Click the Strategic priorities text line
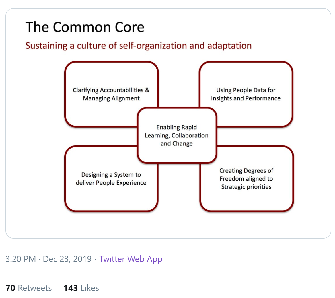 pyautogui.click(x=246, y=187)
